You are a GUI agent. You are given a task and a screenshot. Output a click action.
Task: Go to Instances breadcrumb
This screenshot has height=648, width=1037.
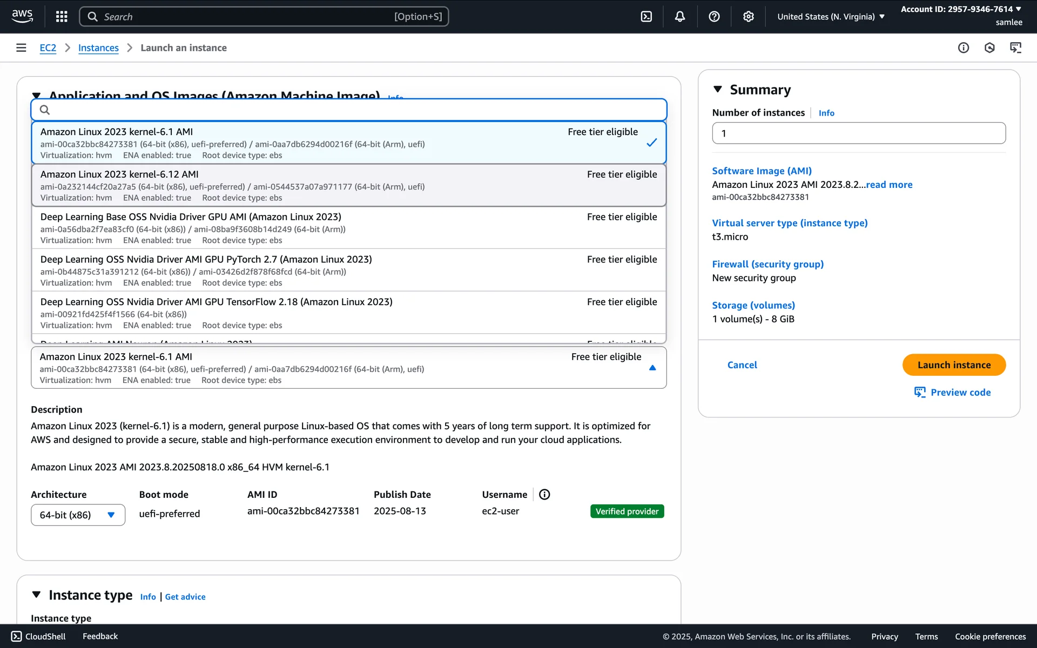pos(98,48)
